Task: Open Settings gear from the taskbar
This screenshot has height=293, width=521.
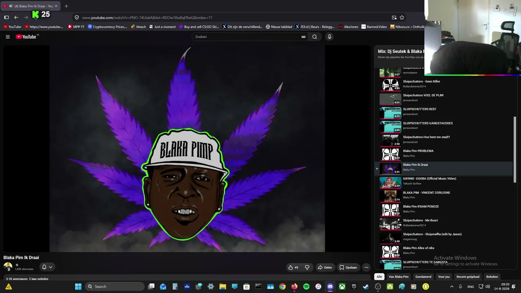Action: pyautogui.click(x=211, y=286)
